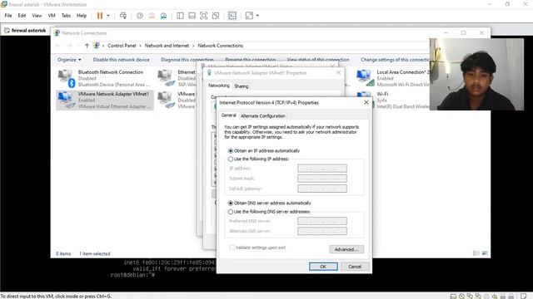Click the Advanced... button

point(346,249)
